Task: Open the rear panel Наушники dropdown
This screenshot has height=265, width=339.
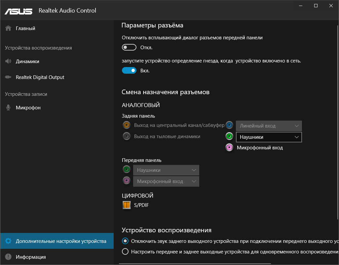Action: click(x=269, y=137)
